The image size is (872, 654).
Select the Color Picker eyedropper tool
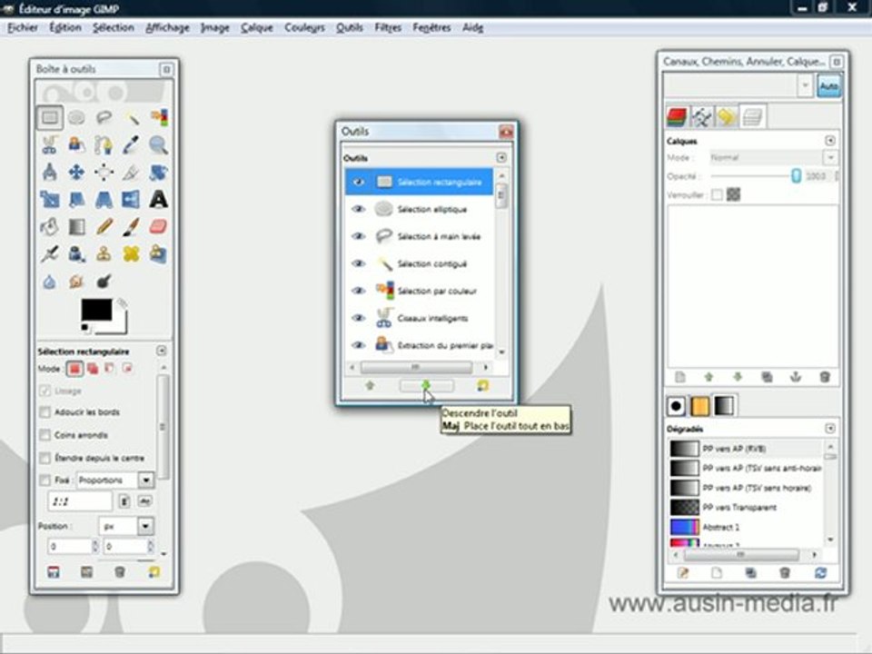coord(131,144)
